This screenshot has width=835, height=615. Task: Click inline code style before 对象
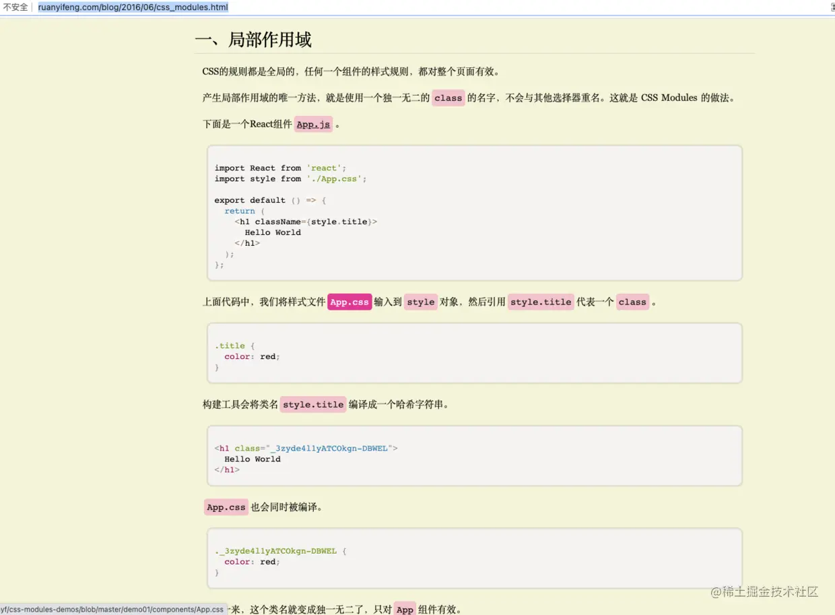(x=421, y=302)
